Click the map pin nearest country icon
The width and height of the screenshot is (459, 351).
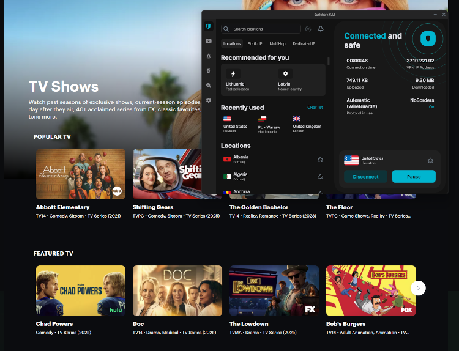285,74
